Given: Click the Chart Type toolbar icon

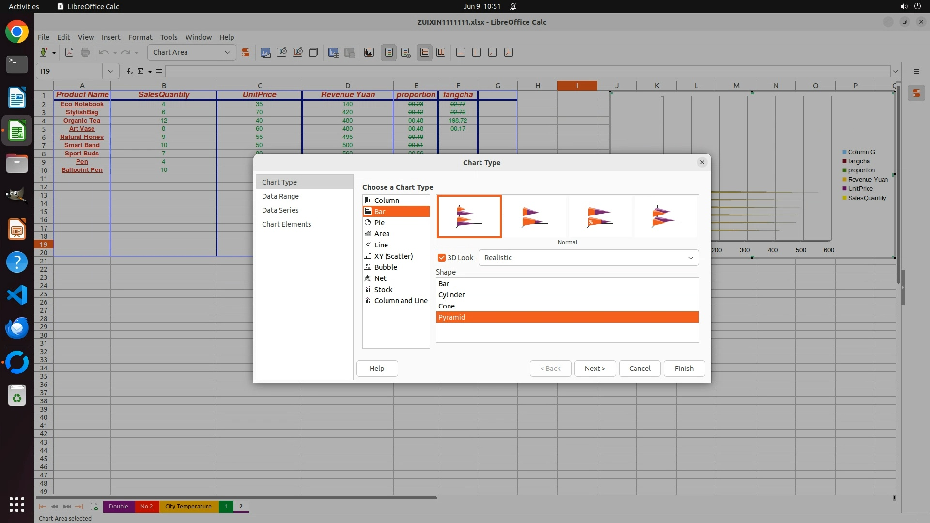Looking at the screenshot, I should tap(265, 52).
